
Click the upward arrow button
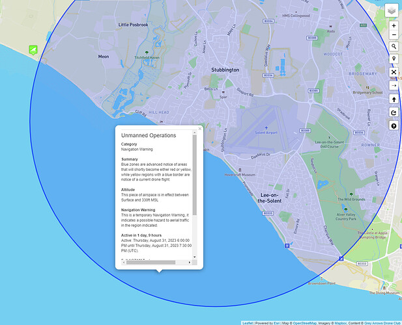pyautogui.click(x=394, y=99)
